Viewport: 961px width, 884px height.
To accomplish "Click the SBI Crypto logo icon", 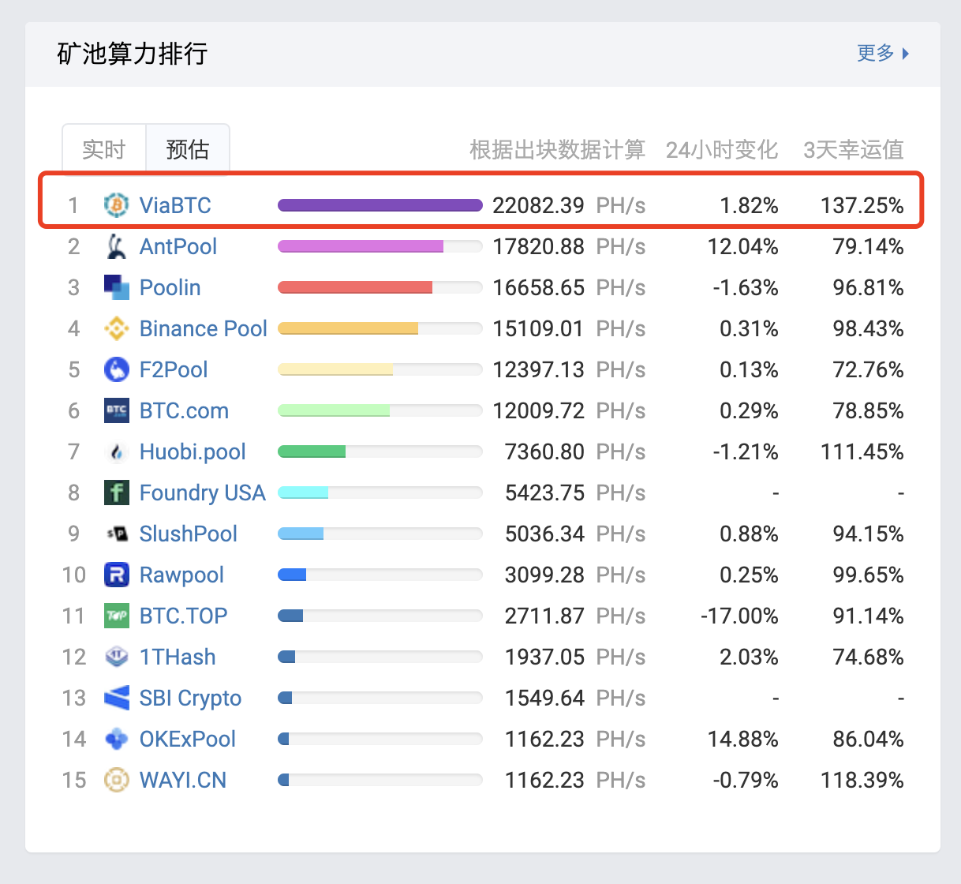I will (x=117, y=698).
